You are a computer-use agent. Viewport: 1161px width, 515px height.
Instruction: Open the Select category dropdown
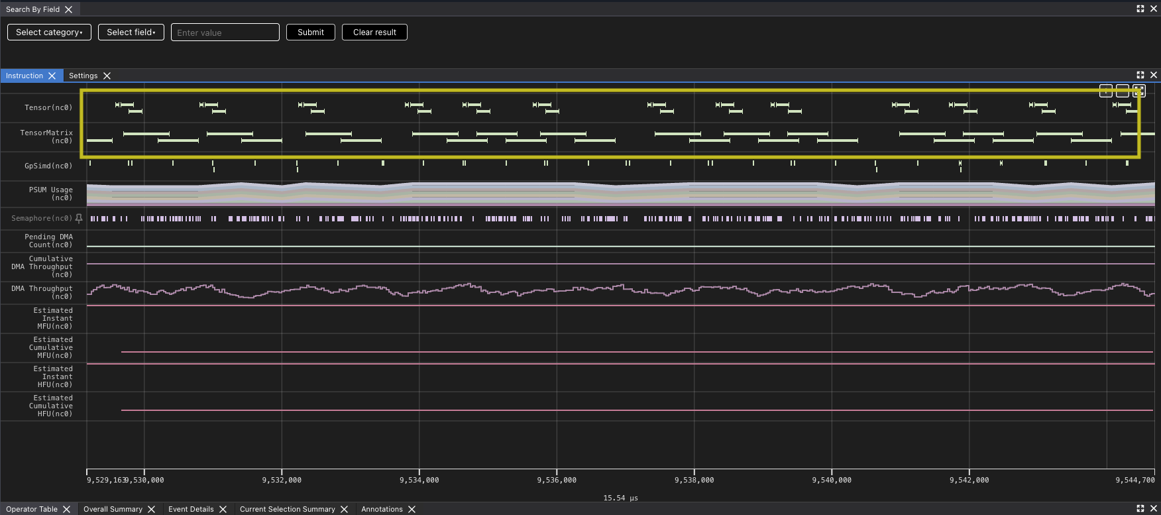pyautogui.click(x=49, y=32)
